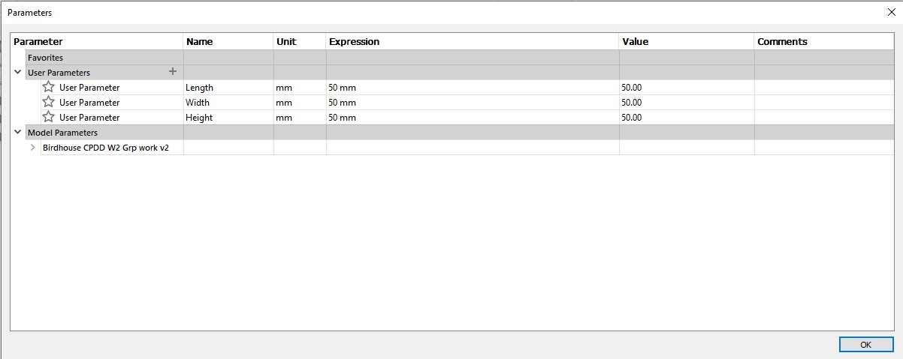This screenshot has width=903, height=359.
Task: Add a new user parameter with plus icon
Action: click(x=173, y=72)
